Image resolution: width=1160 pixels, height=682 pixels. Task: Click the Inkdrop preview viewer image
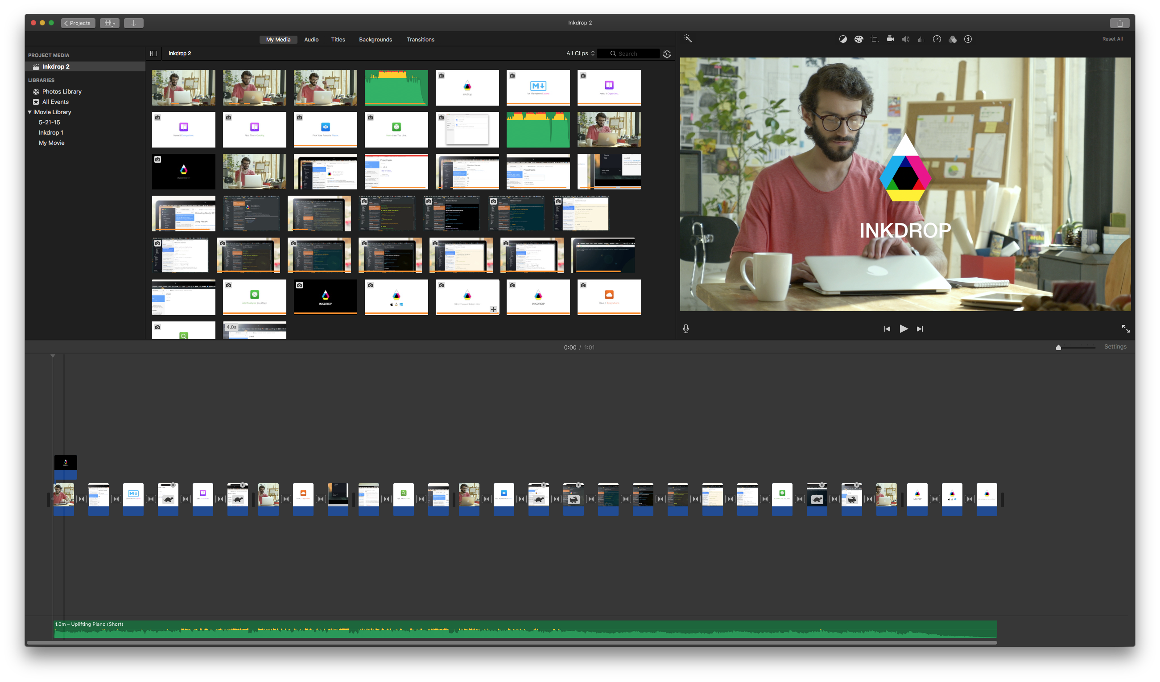905,184
